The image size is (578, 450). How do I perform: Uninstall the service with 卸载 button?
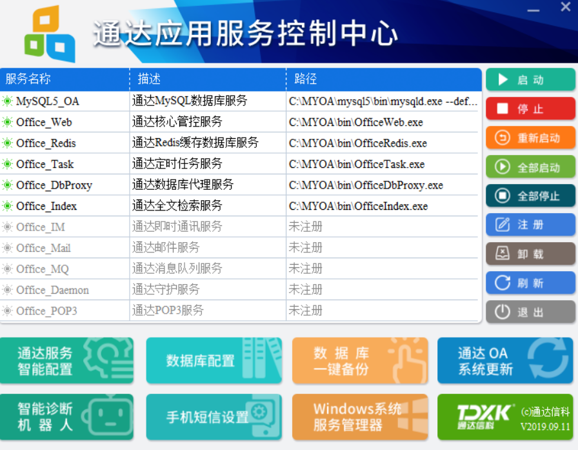coord(530,254)
